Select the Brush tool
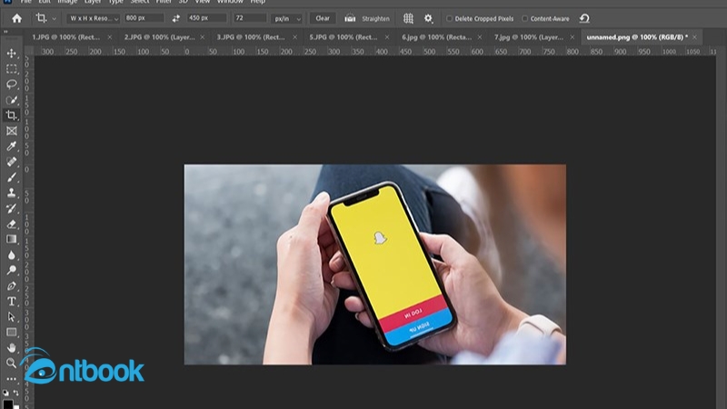727x409 pixels. click(12, 177)
